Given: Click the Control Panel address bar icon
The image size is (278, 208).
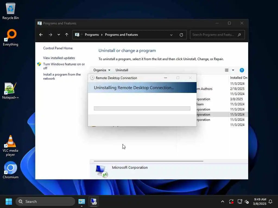Looking at the screenshot, I should 77,35.
